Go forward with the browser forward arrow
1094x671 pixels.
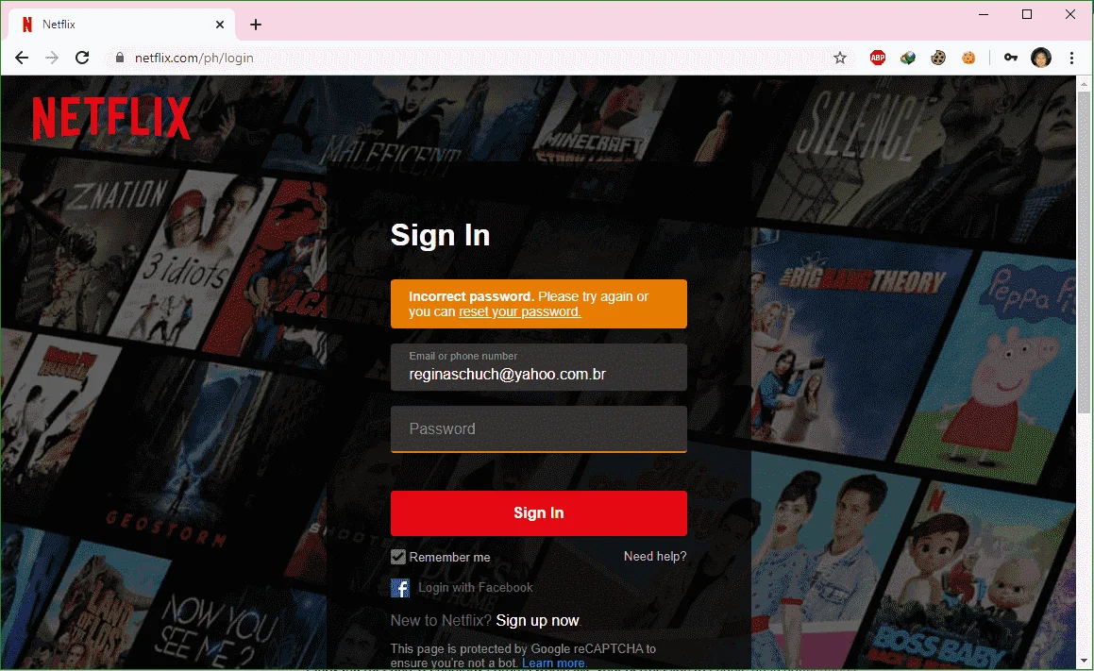point(52,58)
